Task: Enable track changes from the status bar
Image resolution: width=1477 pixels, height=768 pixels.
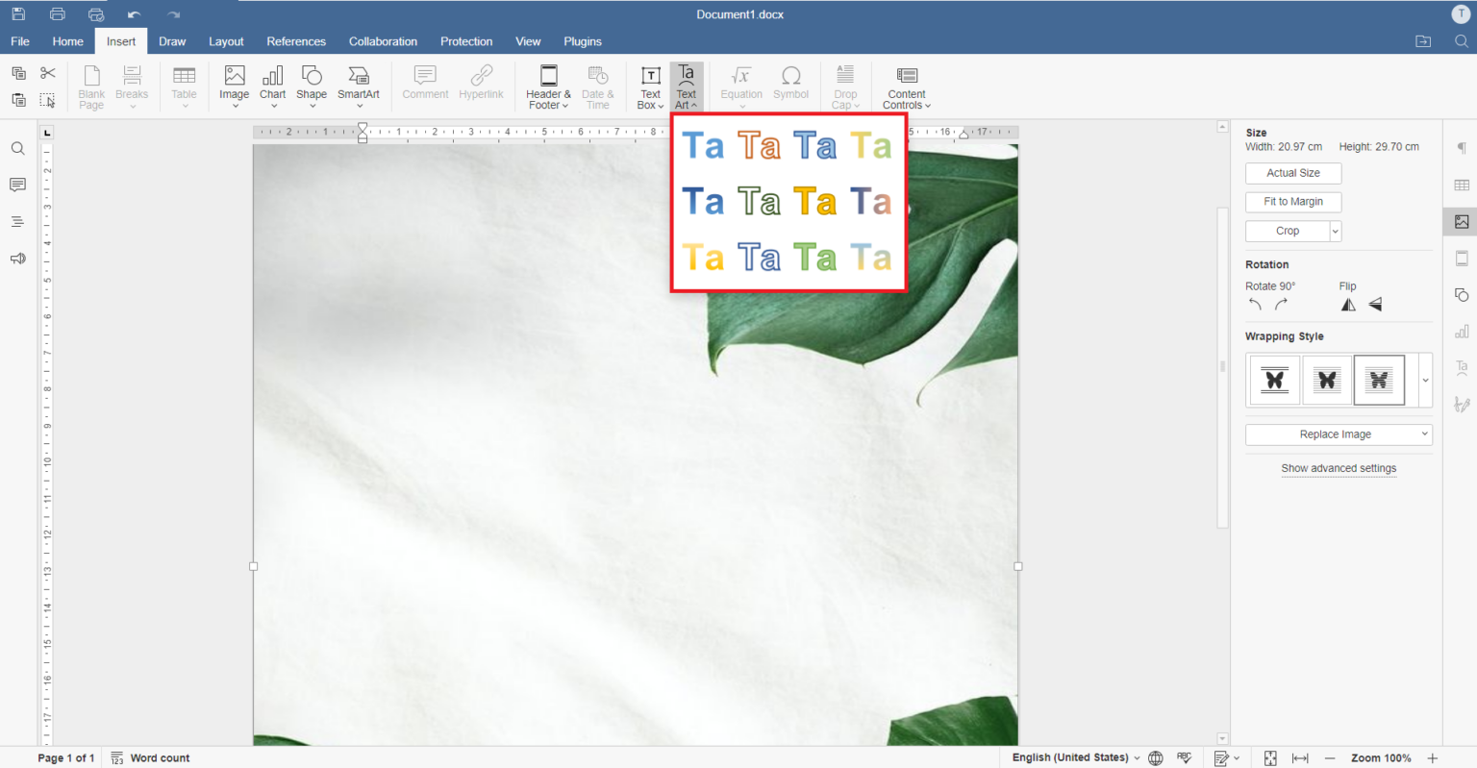Action: (x=1222, y=757)
